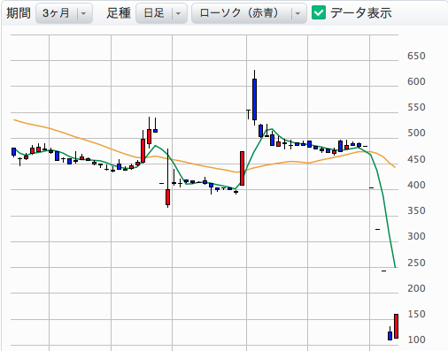Click the 600 price axis label
The image size is (448, 351).
[x=416, y=81]
